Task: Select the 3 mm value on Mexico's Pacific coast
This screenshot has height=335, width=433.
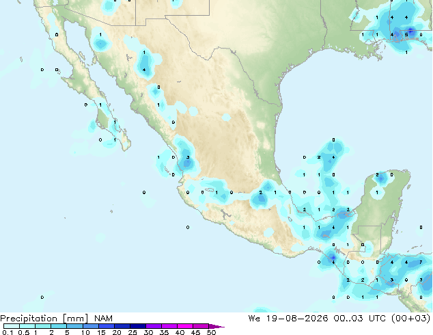Action: [x=188, y=157]
